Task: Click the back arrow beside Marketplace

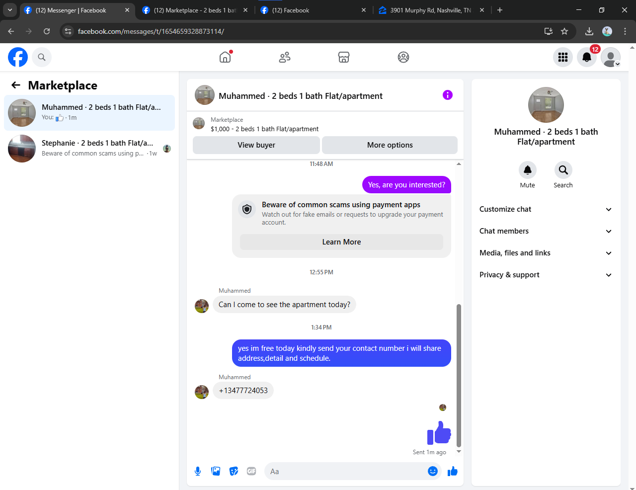Action: click(16, 85)
